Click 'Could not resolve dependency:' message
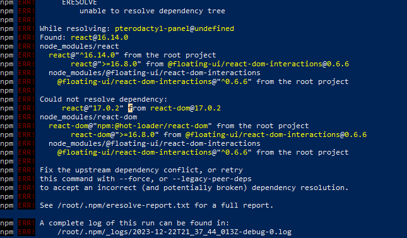407x238 pixels. (x=103, y=99)
